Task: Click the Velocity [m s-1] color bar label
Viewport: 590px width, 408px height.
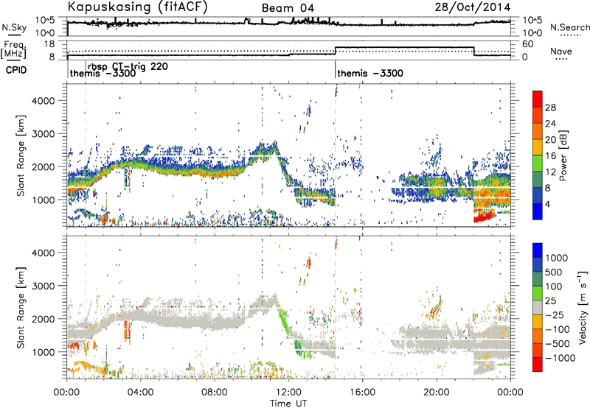Action: click(x=583, y=307)
